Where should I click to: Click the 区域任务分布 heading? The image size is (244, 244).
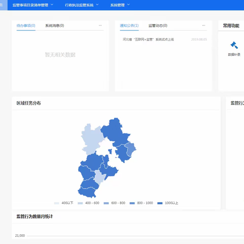28,103
